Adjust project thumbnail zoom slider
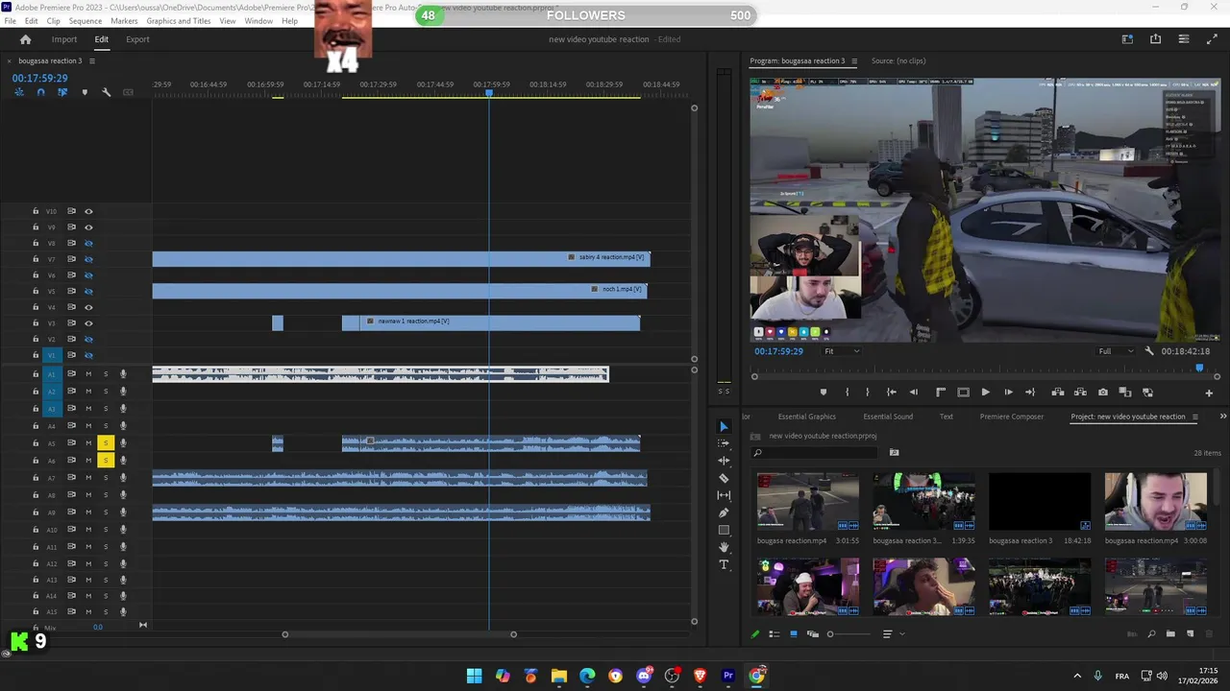The height and width of the screenshot is (691, 1230). (x=830, y=634)
